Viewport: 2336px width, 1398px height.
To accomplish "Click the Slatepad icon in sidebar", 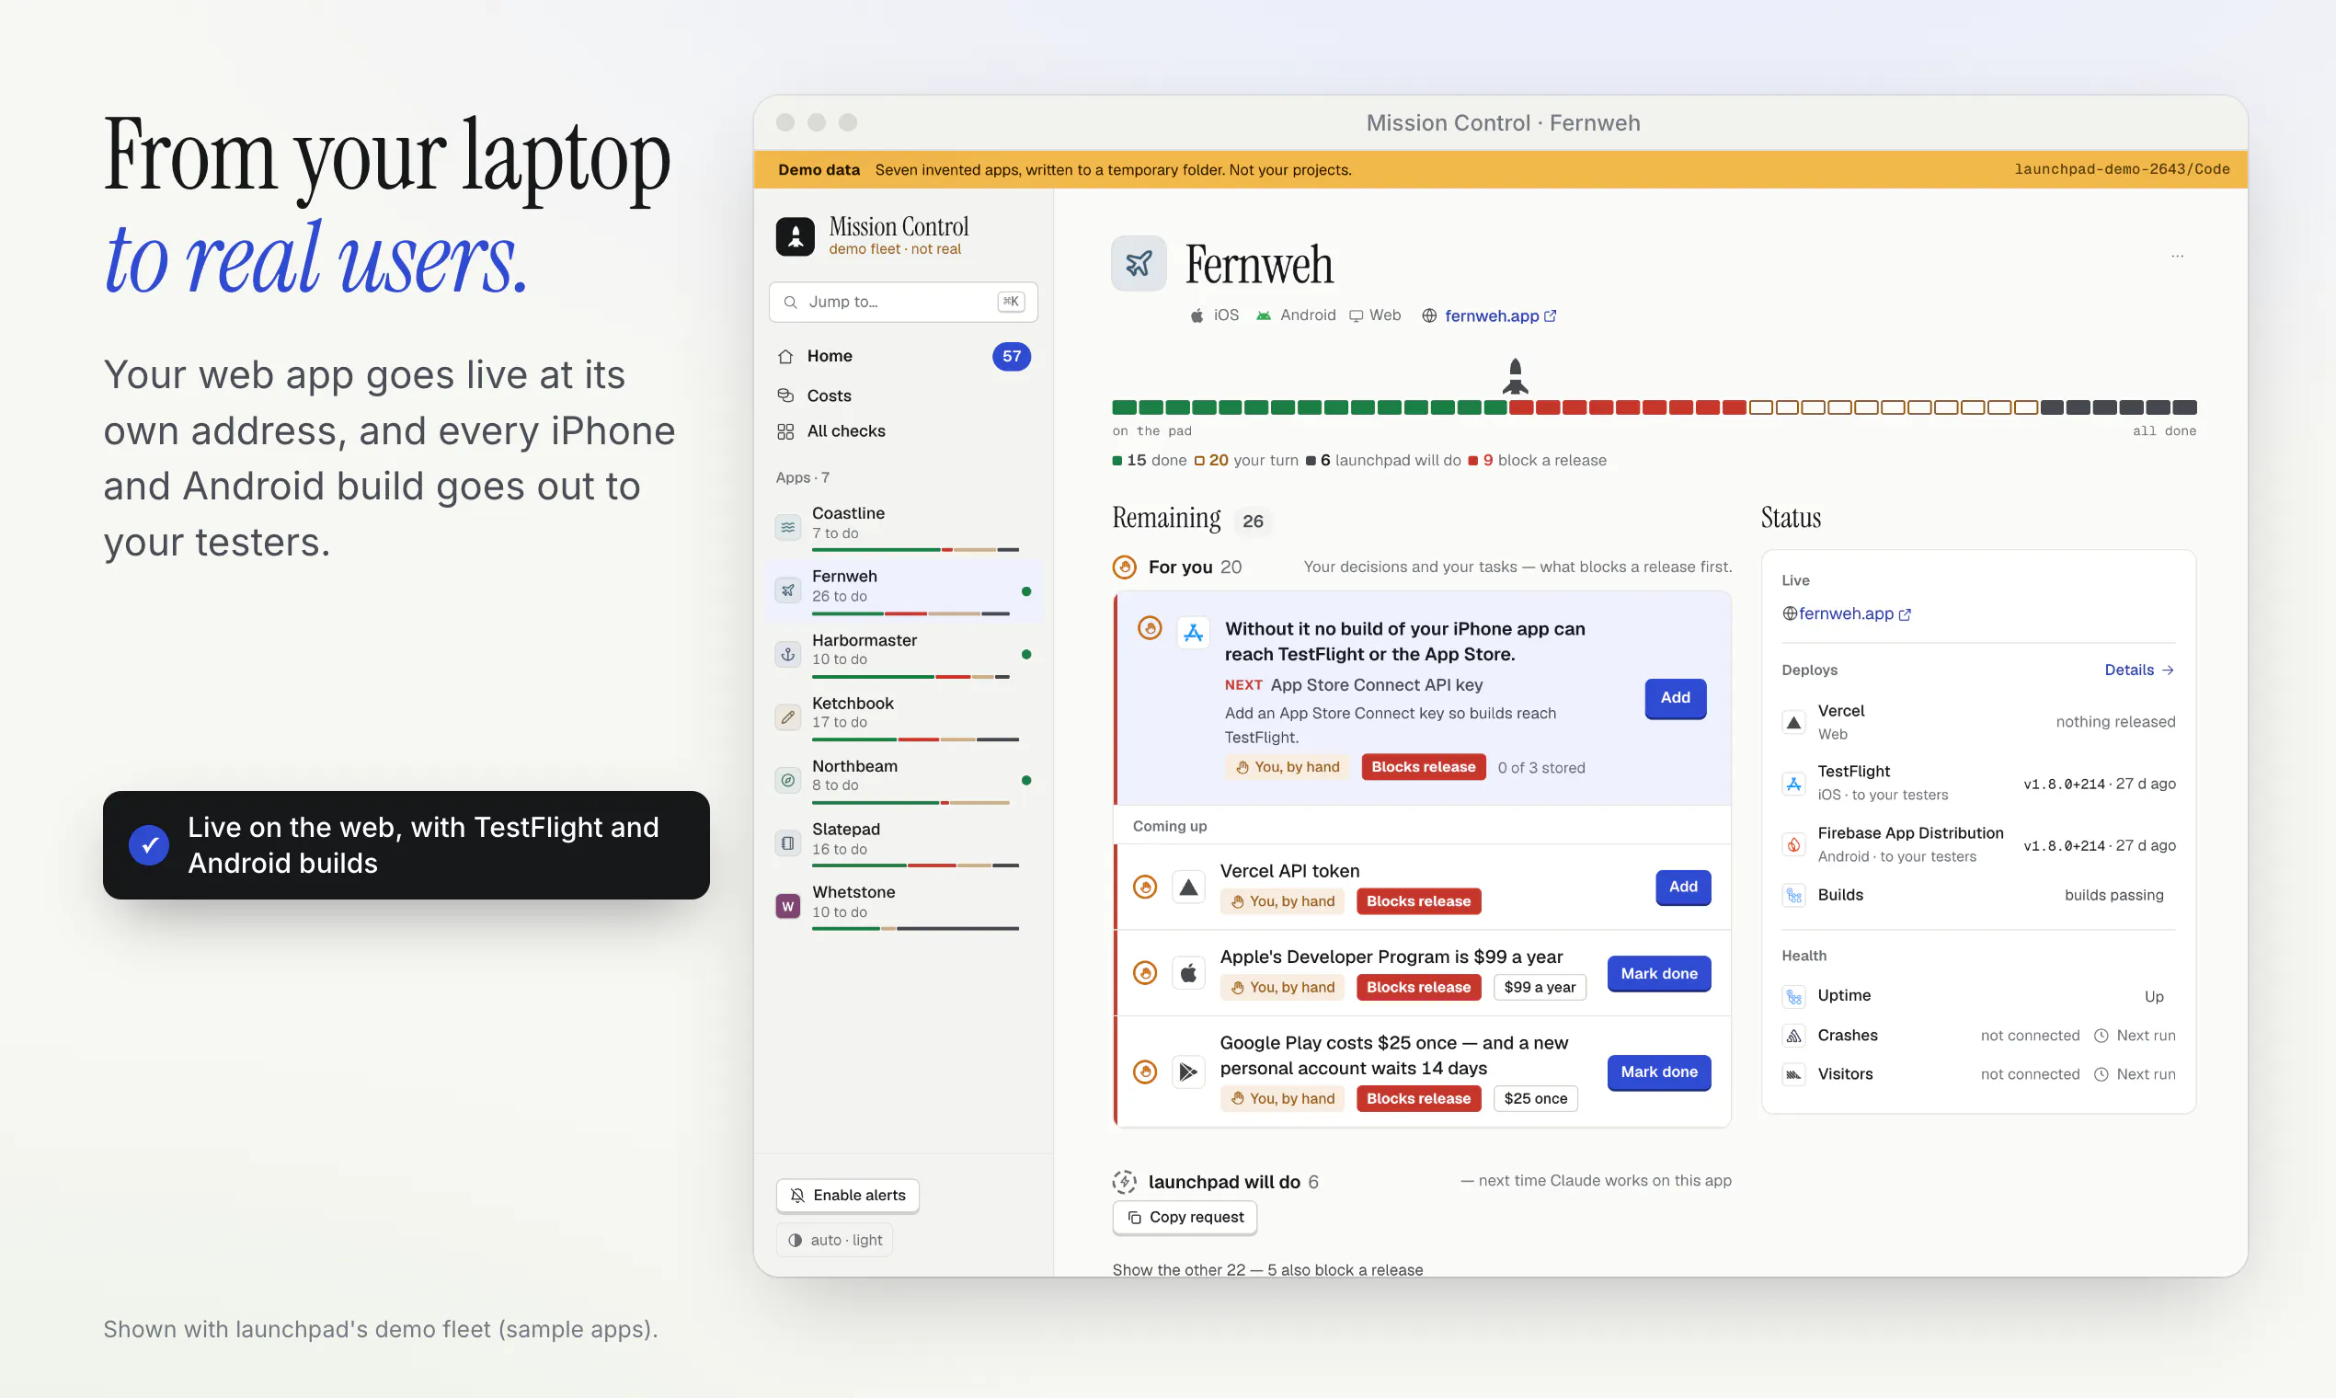I will (787, 842).
